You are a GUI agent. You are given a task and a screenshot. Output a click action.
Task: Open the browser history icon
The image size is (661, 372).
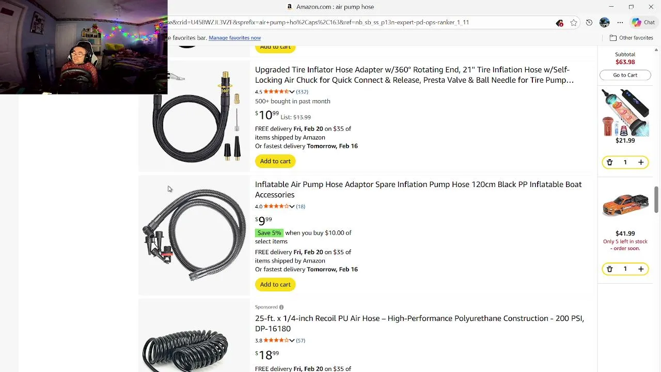pos(589,23)
